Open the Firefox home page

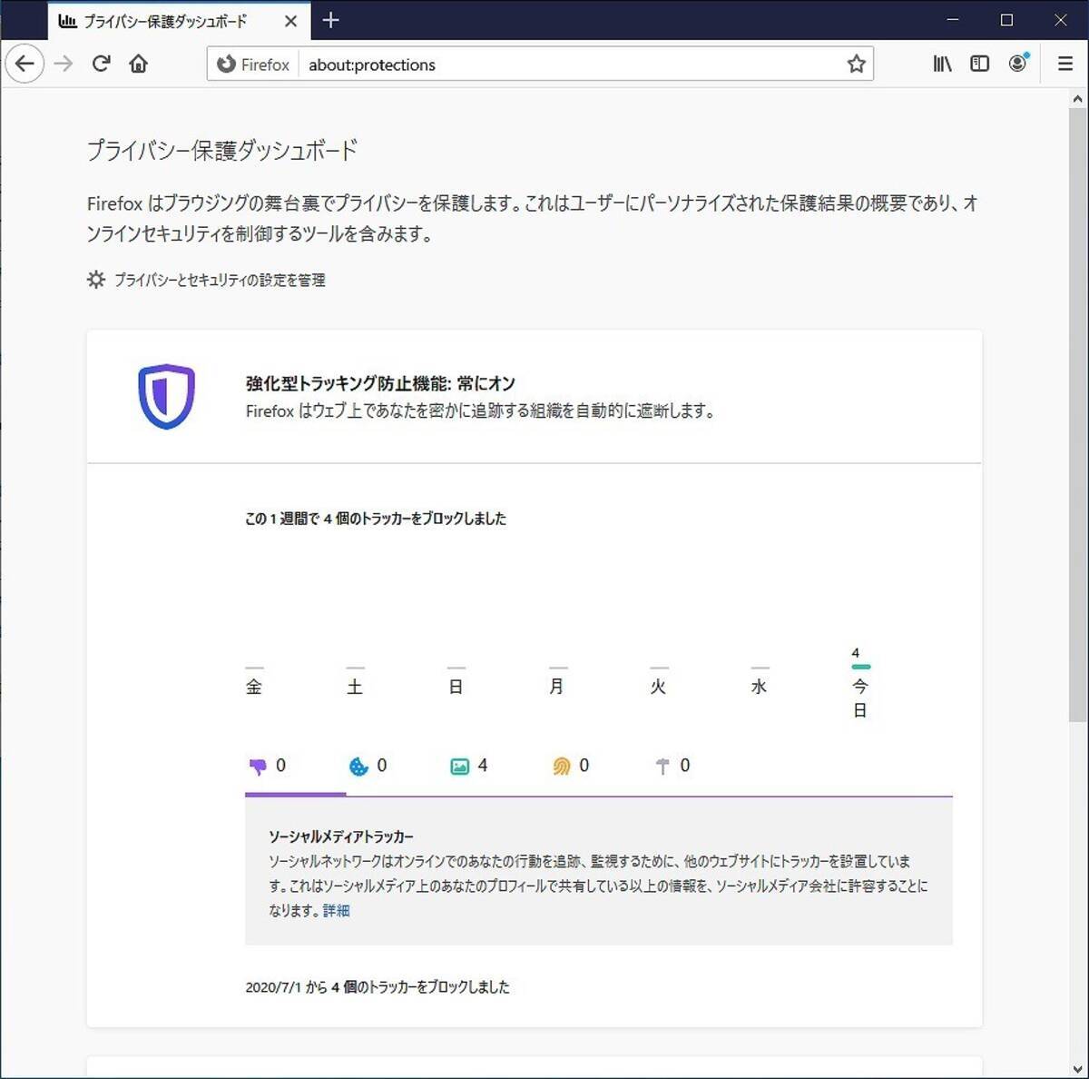pos(139,64)
